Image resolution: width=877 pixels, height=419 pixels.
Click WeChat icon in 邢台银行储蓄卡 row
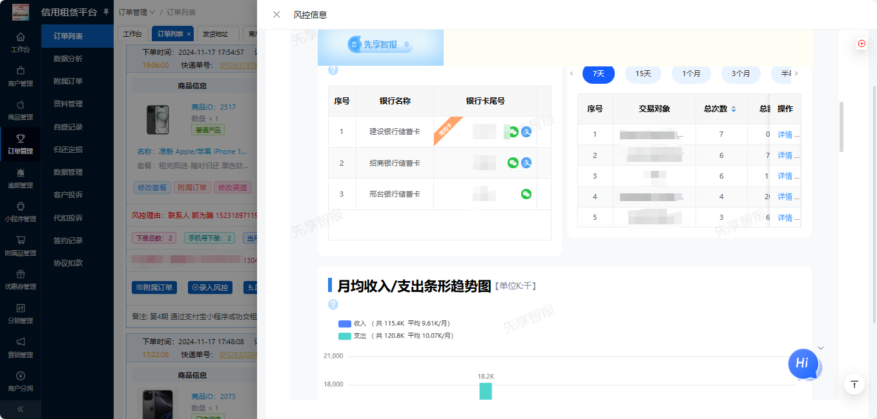pos(526,193)
